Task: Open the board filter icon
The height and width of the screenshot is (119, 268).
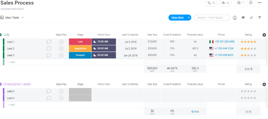Action: pyautogui.click(x=260, y=18)
